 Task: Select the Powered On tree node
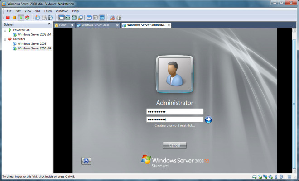click(x=21, y=30)
